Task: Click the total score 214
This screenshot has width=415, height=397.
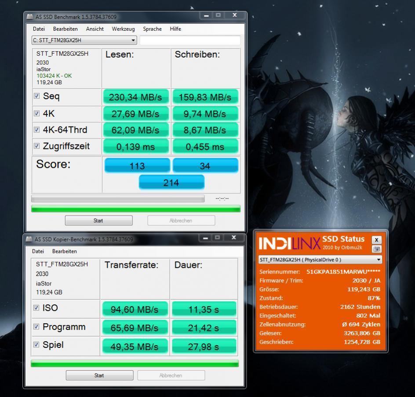Action: [x=171, y=182]
